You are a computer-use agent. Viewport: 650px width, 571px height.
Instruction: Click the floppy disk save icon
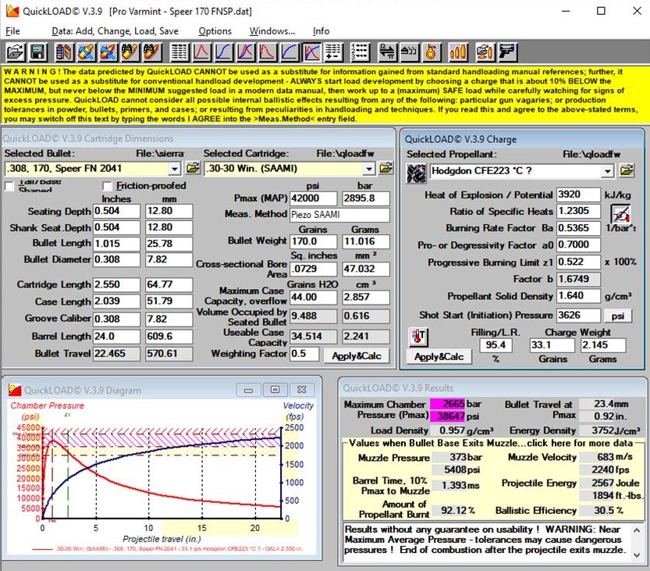point(37,52)
